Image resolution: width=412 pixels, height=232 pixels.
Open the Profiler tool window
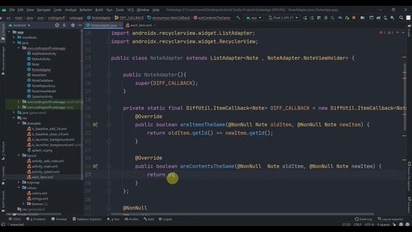131,219
